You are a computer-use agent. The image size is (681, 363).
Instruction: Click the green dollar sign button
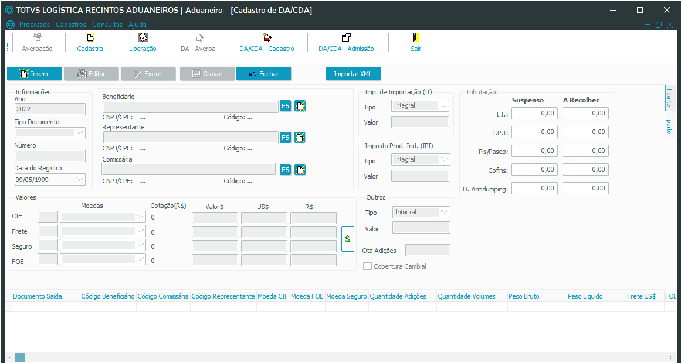(347, 239)
